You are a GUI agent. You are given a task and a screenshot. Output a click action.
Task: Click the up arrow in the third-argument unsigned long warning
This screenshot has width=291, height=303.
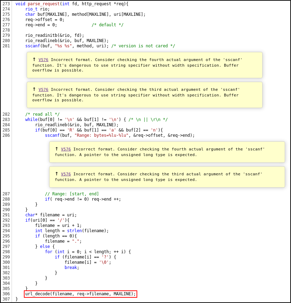(x=57, y=174)
